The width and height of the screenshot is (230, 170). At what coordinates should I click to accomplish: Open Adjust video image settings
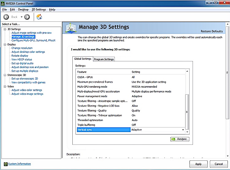pyautogui.click(x=27, y=94)
